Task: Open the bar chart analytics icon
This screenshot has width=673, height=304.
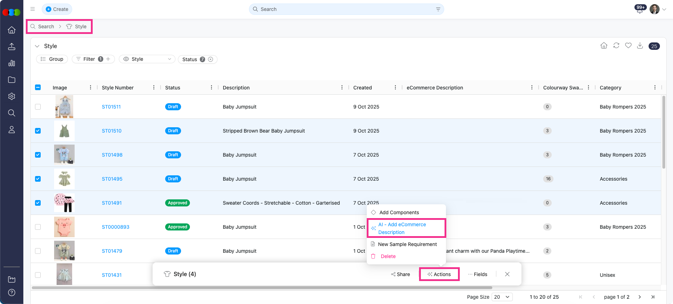Action: (12, 63)
